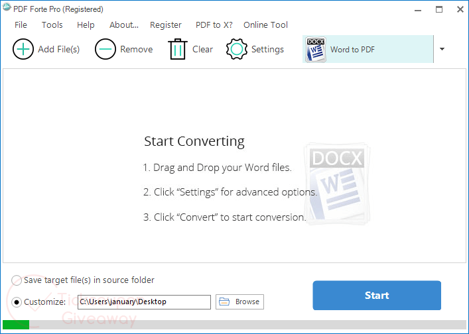Image resolution: width=469 pixels, height=334 pixels.
Task: Open the About... menu
Action: [124, 25]
